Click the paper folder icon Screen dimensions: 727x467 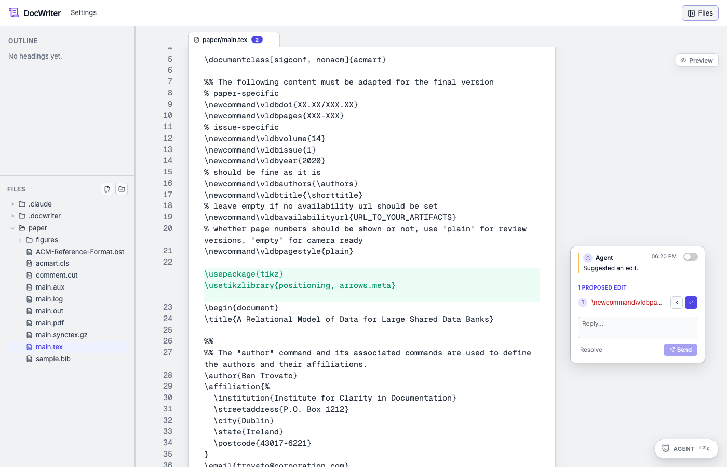pos(22,228)
